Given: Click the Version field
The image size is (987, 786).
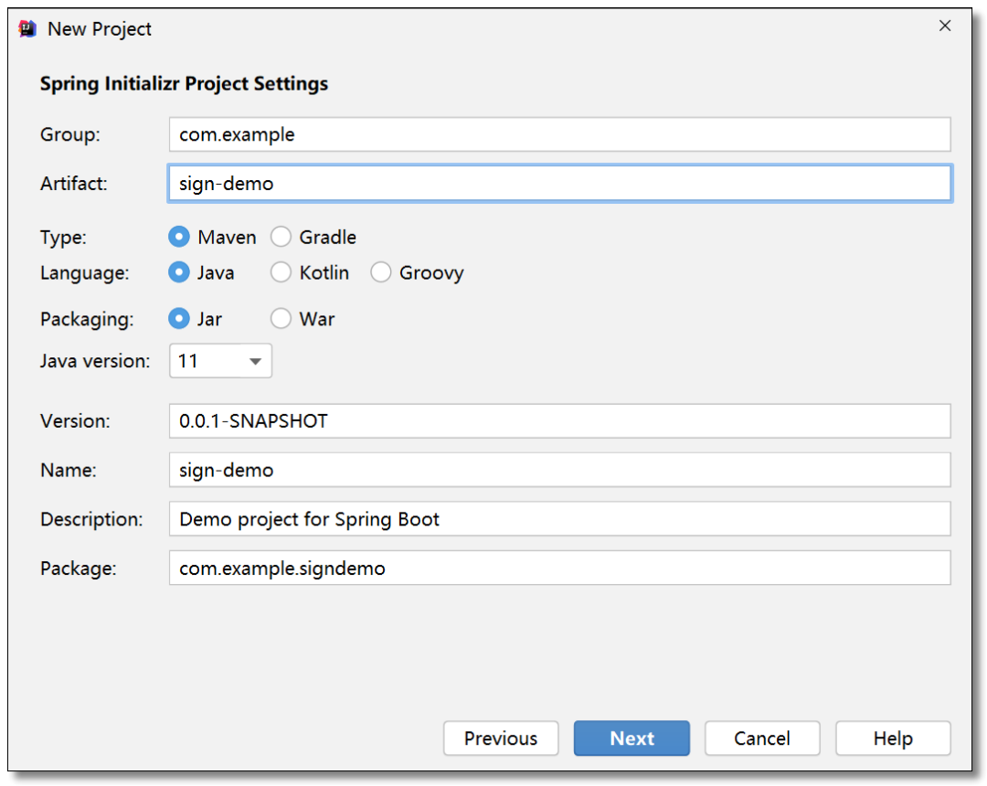Looking at the screenshot, I should 559,421.
